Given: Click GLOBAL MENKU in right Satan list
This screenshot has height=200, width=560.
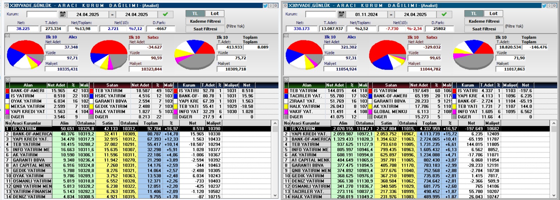Looking at the screenshot, I should click(x=390, y=112).
